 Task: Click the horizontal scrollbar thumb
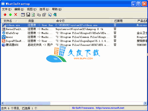click(x=27, y=103)
